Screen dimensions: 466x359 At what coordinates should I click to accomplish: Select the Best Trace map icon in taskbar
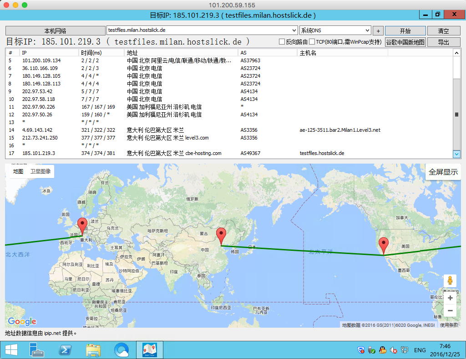click(x=150, y=350)
